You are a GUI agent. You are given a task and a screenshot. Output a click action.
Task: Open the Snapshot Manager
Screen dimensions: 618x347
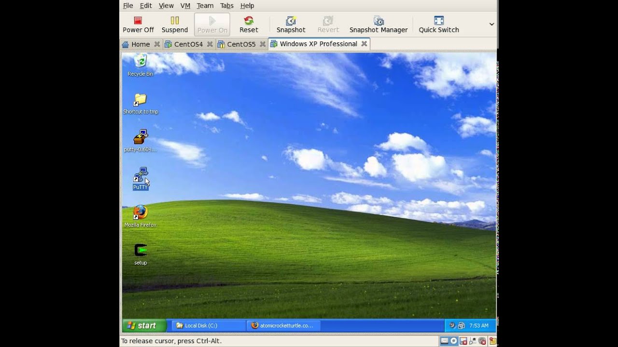379,25
